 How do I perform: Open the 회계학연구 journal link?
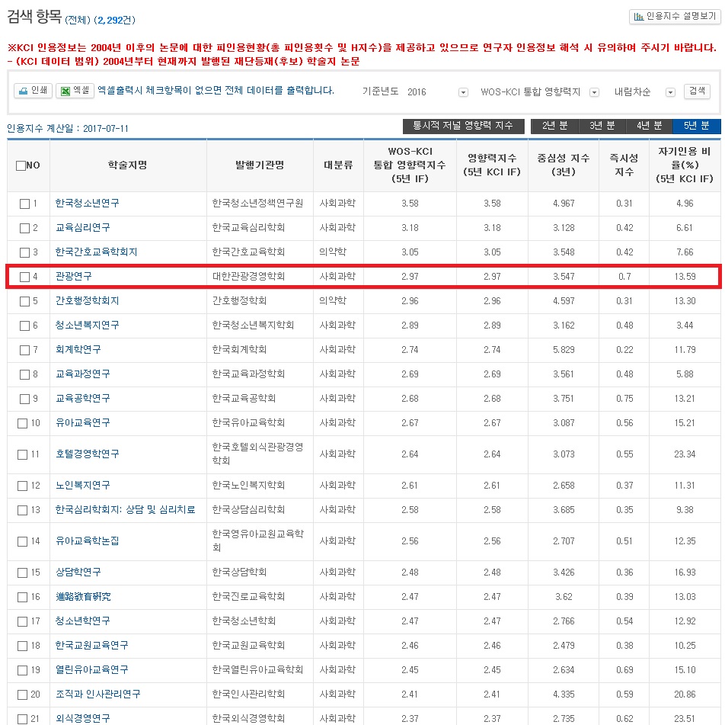78,349
